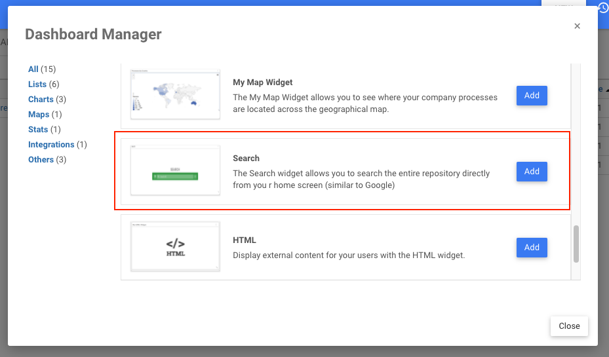Filter widgets by Lists category
Viewport: 609px width, 357px height.
[x=37, y=84]
